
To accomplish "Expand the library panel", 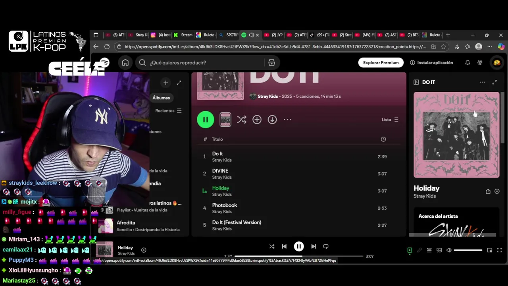I will point(179,83).
